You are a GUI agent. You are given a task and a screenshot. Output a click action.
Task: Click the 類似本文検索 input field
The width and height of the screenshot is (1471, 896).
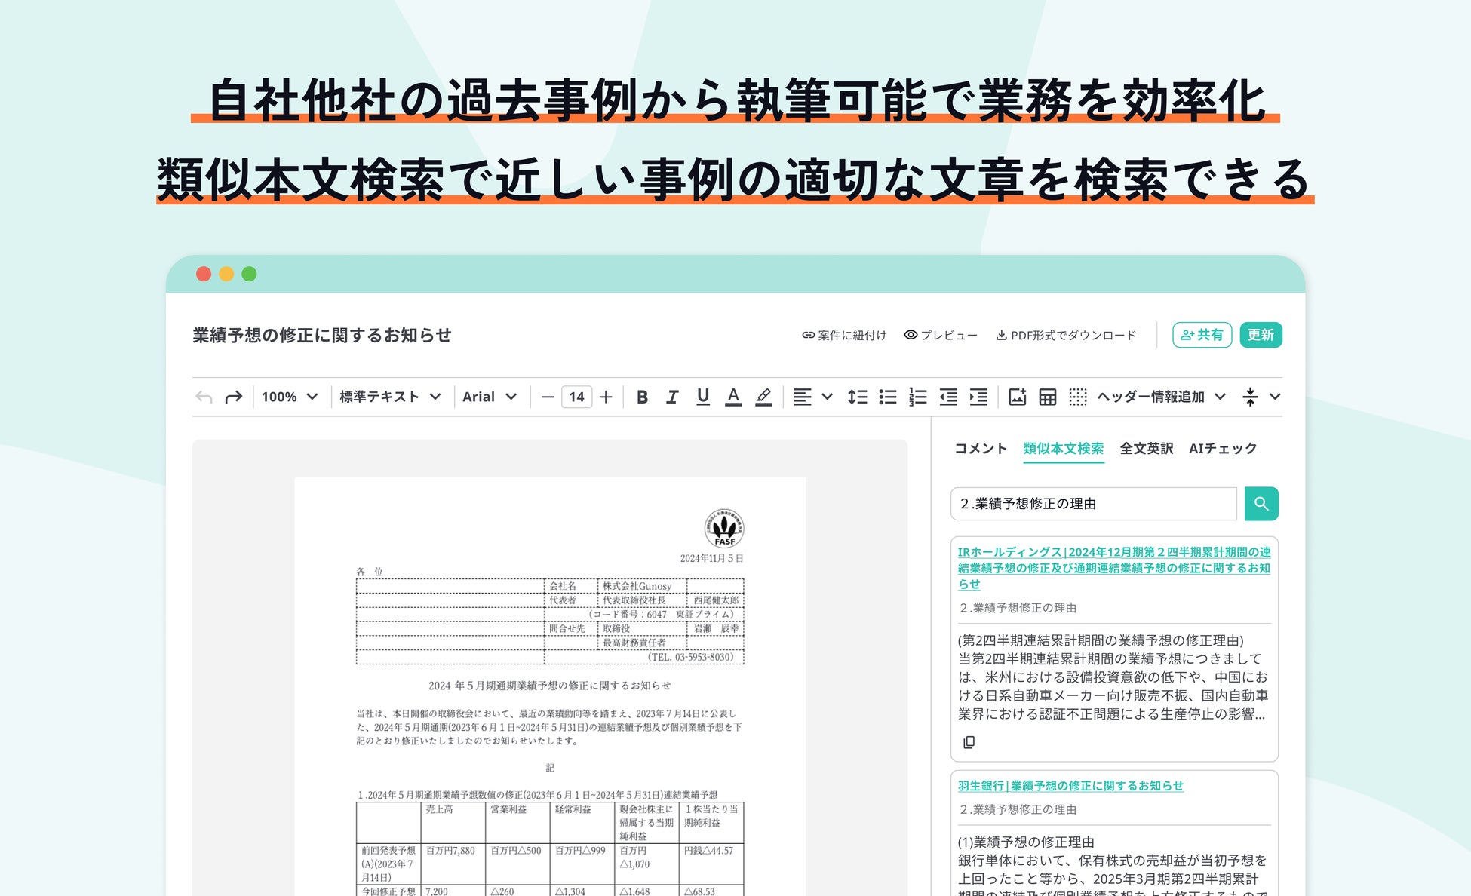1093,504
